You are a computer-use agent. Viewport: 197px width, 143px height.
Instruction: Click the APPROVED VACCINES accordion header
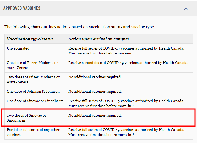point(98,8)
